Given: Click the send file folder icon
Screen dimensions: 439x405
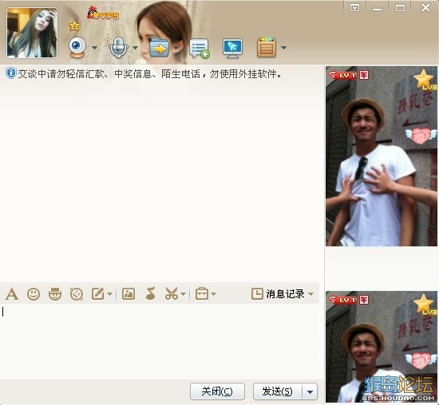Looking at the screenshot, I should coord(159,48).
